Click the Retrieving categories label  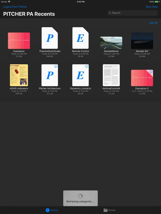80,201
